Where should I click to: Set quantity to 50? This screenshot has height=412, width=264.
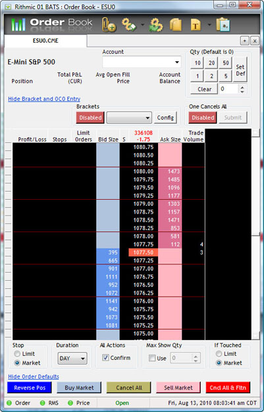pos(226,63)
